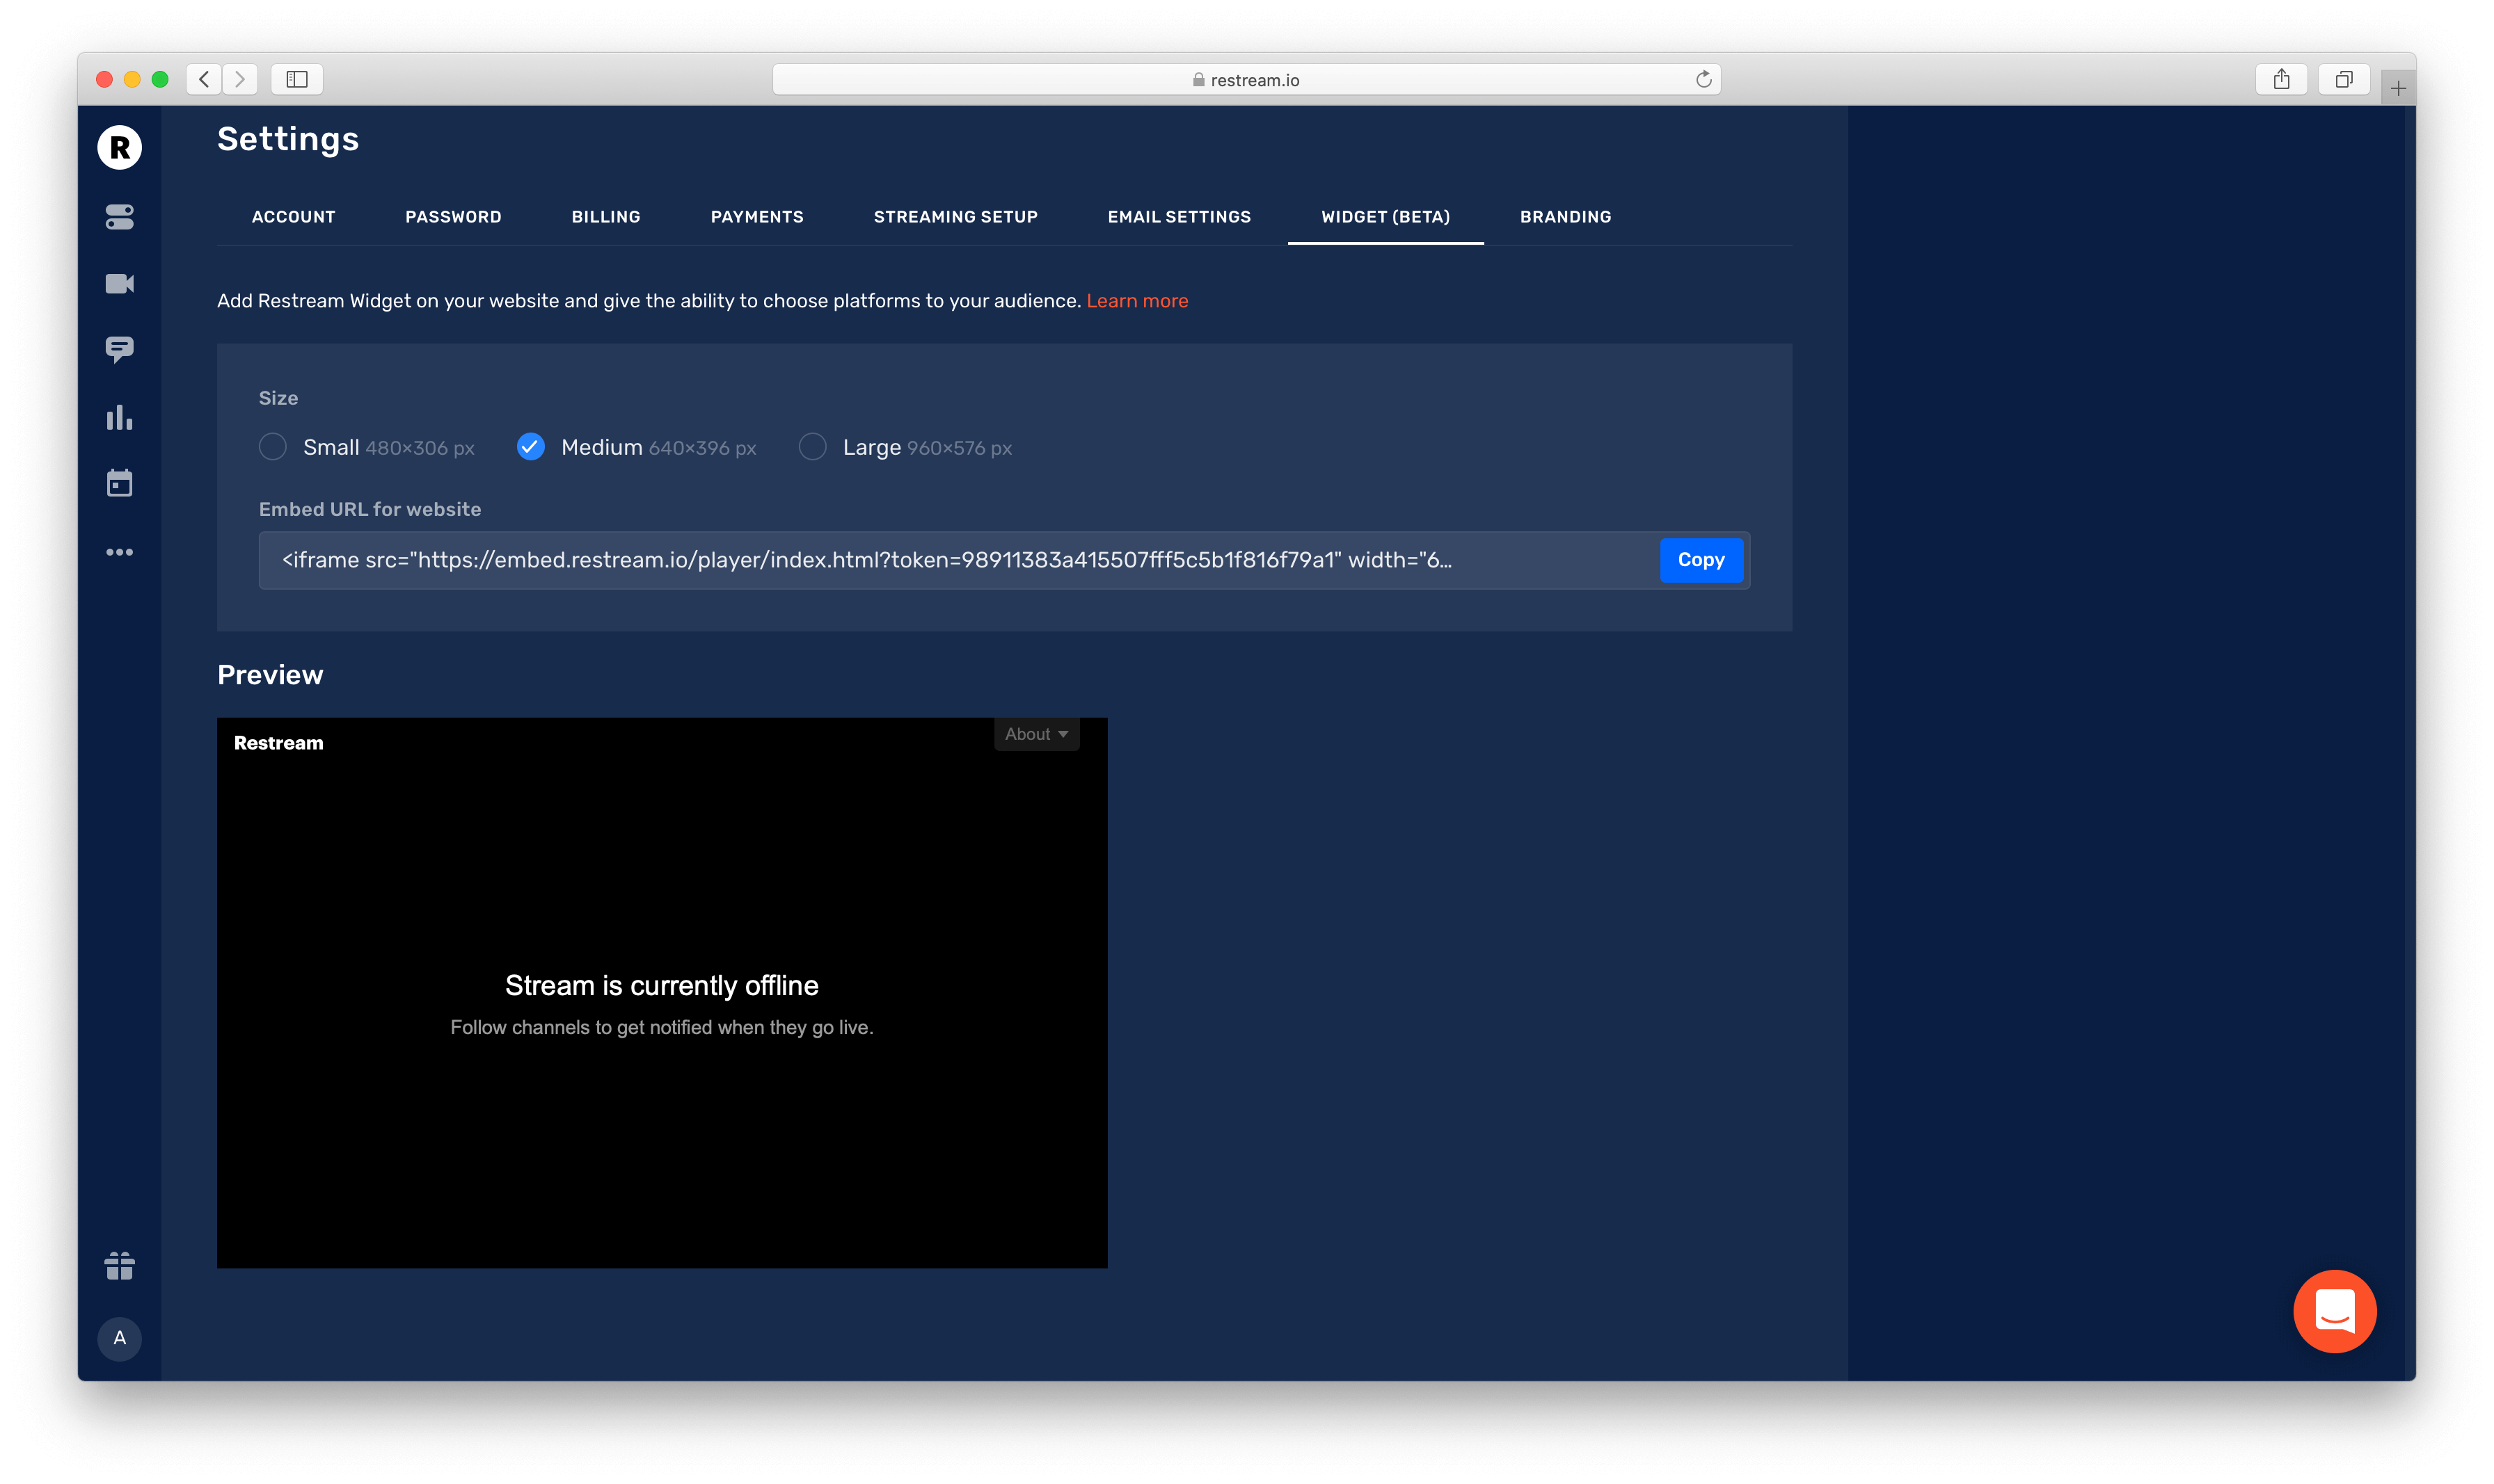Switch to the Payments tab
Image resolution: width=2494 pixels, height=1484 pixels.
[x=756, y=217]
